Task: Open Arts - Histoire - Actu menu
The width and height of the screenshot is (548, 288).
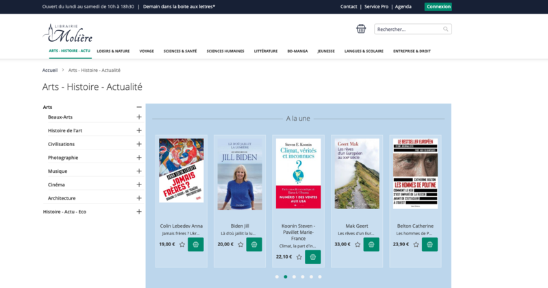Action: (70, 51)
